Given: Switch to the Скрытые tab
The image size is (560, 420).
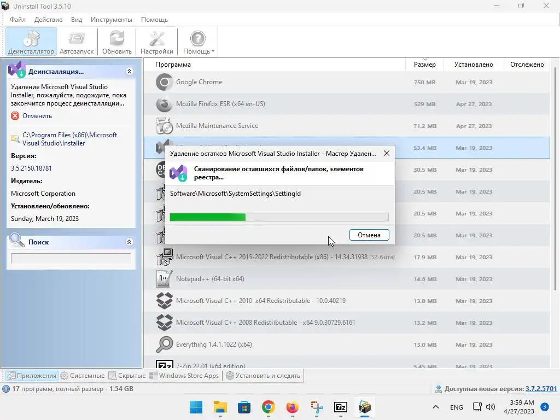Looking at the screenshot, I should (127, 376).
